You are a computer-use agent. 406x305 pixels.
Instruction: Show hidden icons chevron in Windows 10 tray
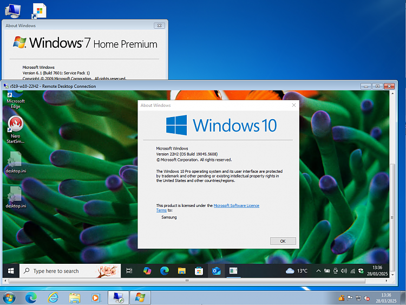(x=318, y=271)
